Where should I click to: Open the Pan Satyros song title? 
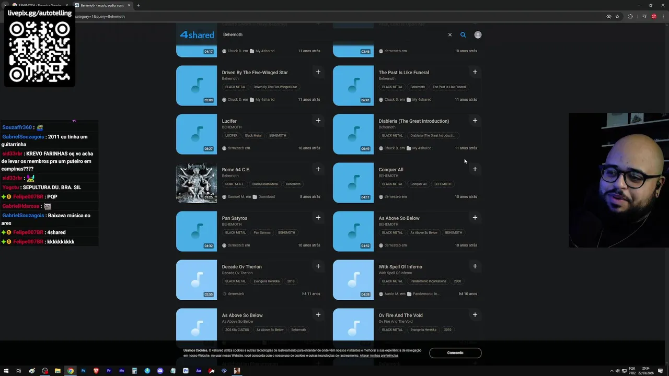(235, 218)
